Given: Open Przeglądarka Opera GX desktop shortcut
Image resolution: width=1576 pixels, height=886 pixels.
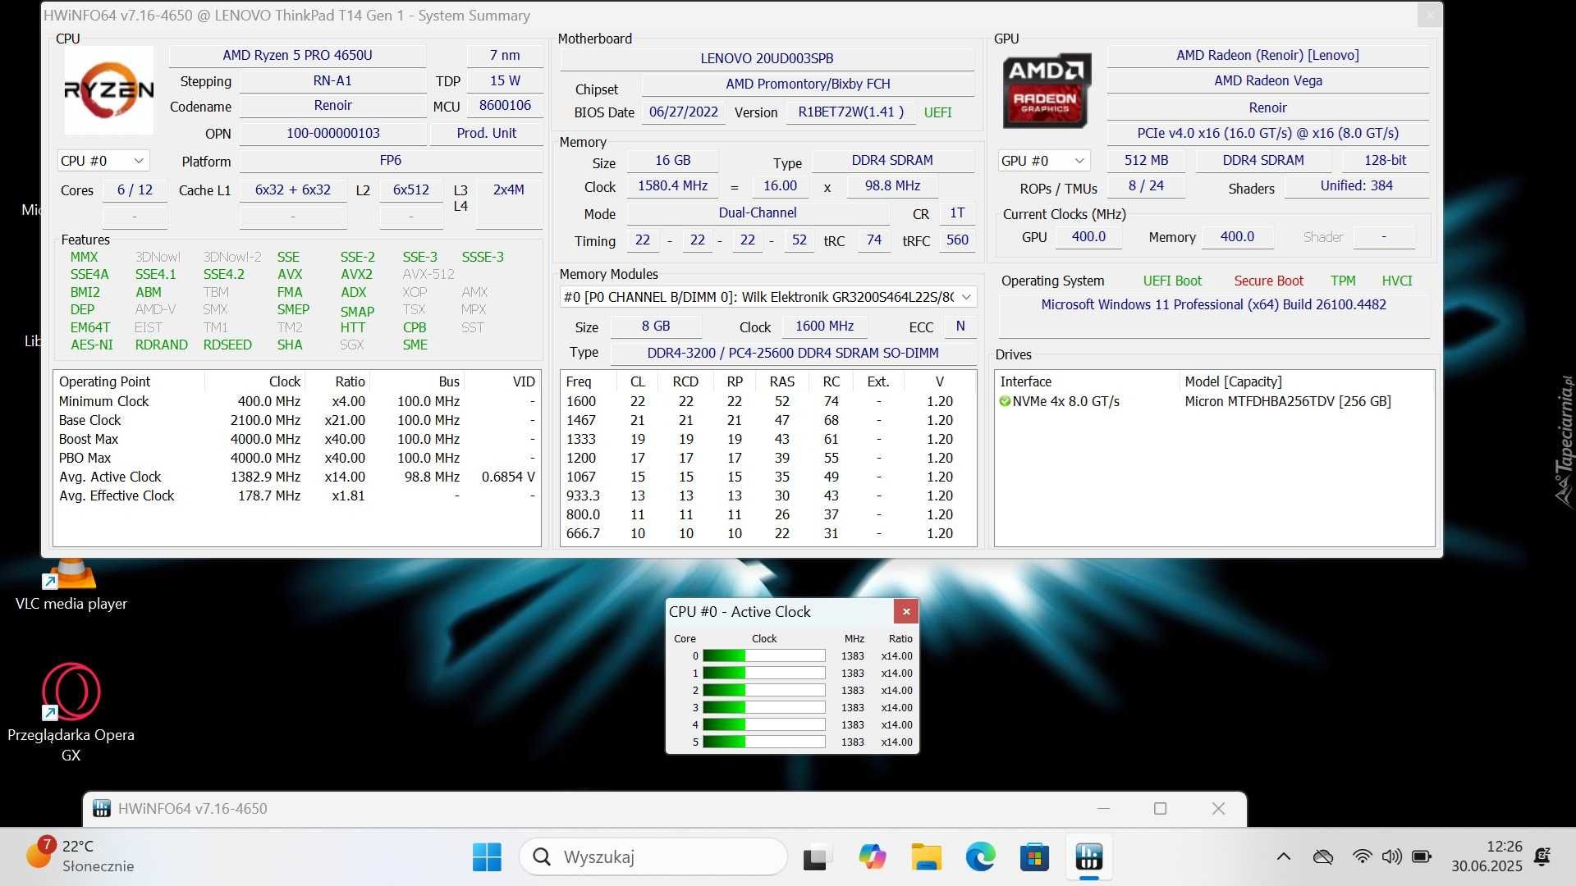Looking at the screenshot, I should click(71, 712).
